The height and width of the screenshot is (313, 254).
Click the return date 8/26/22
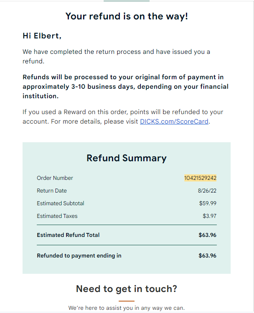coord(207,191)
